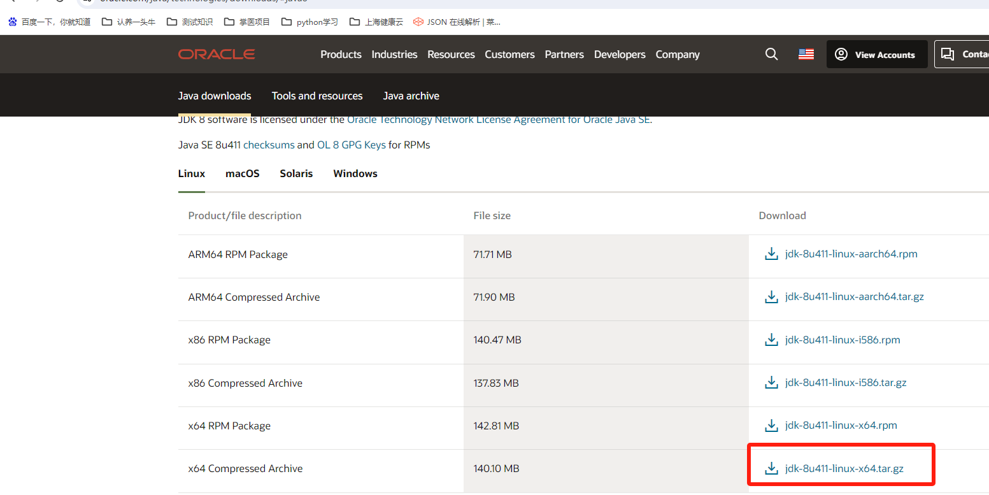The height and width of the screenshot is (495, 989).
Task: Select the Tools and resources tab
Action: pos(317,96)
